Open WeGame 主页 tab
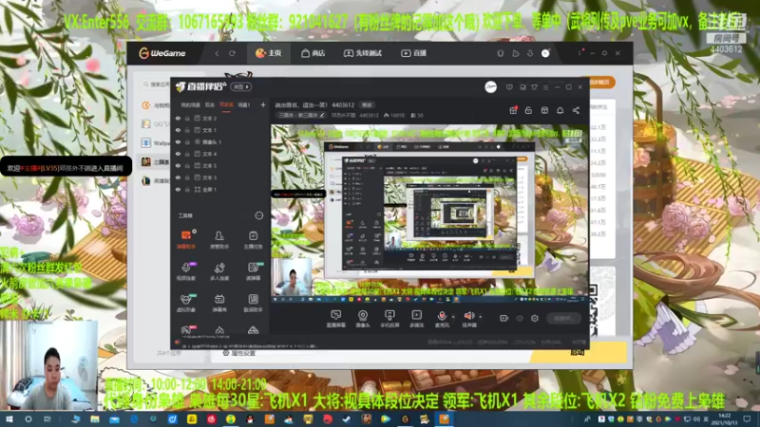760x427 pixels. point(269,53)
